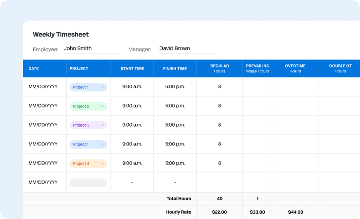Image resolution: width=360 pixels, height=219 pixels.
Task: Click the Manager: label
Action: click(139, 49)
